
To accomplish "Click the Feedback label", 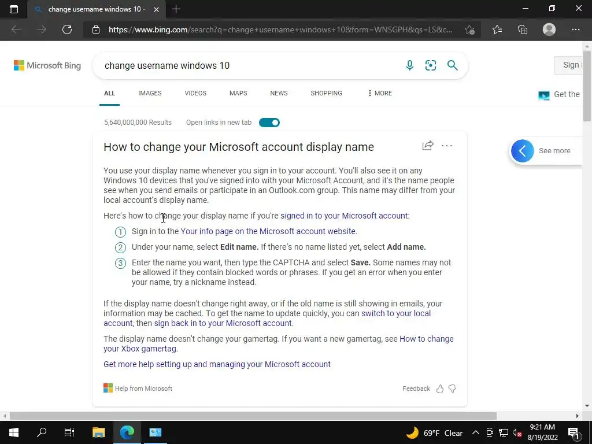I will pyautogui.click(x=416, y=388).
